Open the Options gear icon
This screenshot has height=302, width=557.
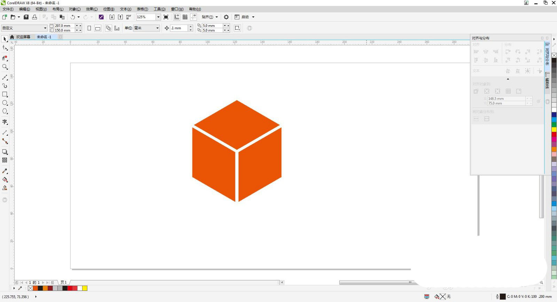226,17
